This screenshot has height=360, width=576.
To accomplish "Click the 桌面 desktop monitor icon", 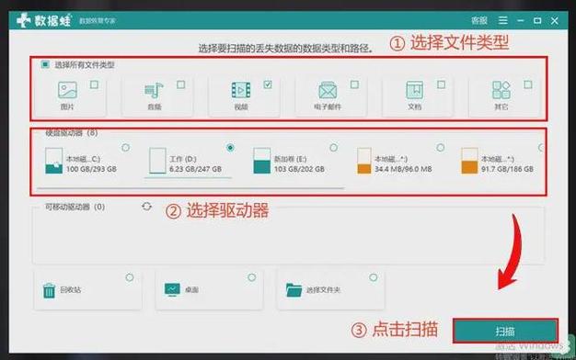I will [172, 289].
